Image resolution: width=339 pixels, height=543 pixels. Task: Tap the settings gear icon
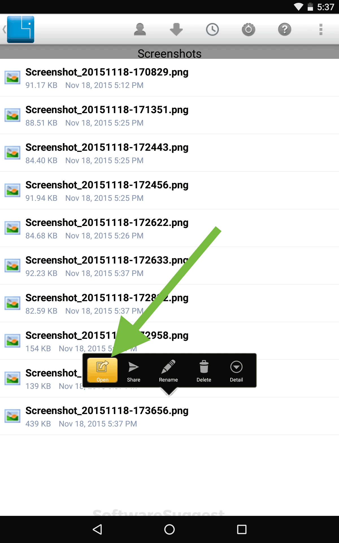[248, 29]
